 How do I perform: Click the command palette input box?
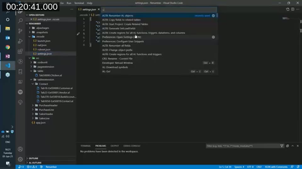(x=159, y=10)
